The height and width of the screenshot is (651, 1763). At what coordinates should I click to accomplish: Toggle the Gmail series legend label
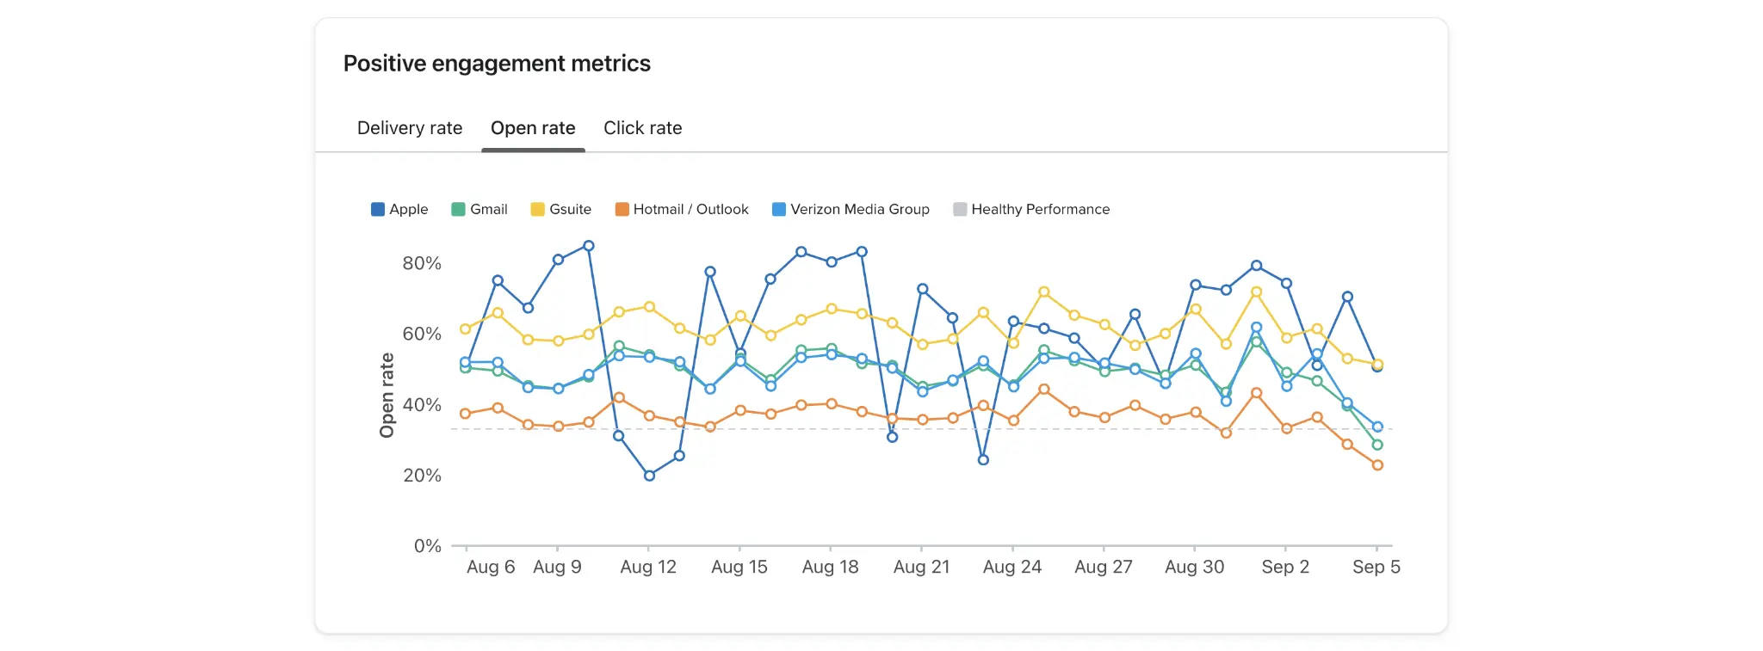(488, 209)
